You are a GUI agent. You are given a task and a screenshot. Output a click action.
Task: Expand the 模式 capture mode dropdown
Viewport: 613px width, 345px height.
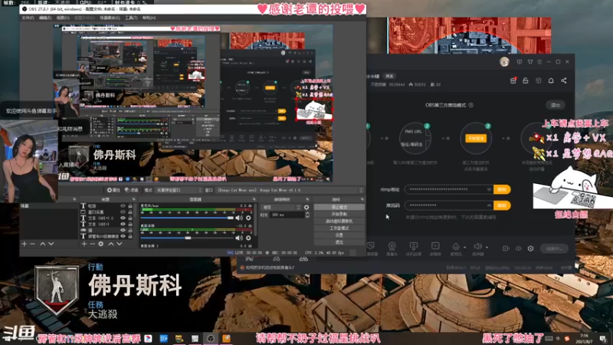tap(179, 190)
